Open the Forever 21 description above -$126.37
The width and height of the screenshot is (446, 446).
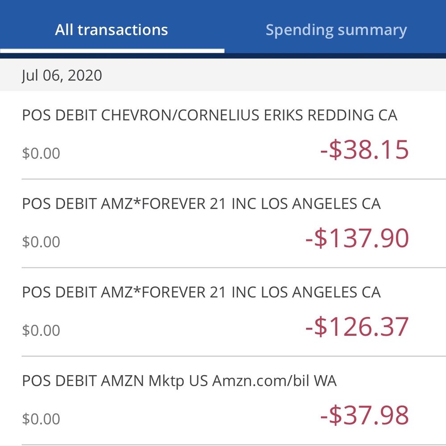point(201,293)
